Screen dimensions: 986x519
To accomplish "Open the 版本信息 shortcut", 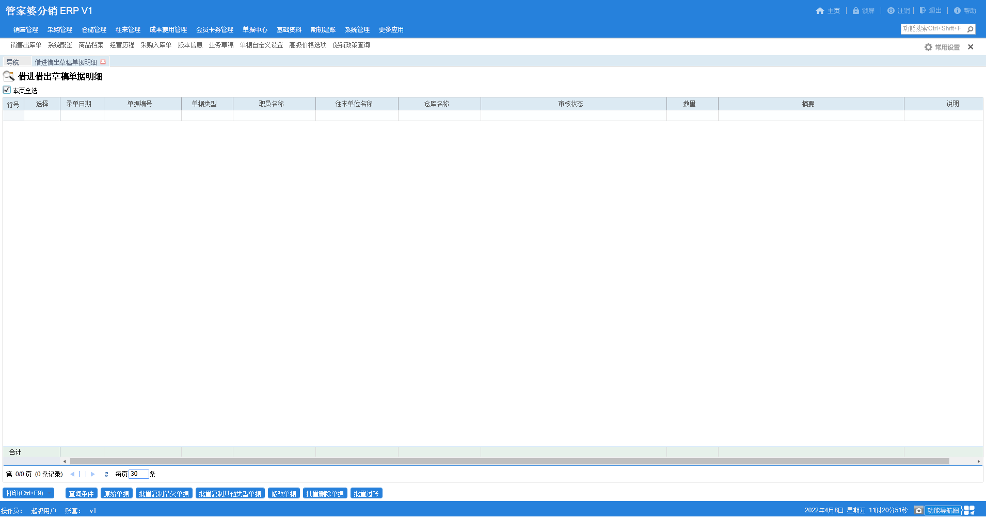I will [x=190, y=45].
